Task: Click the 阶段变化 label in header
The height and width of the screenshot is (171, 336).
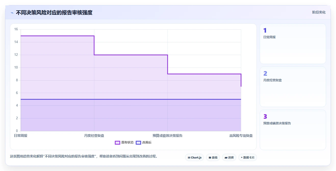Action: [x=319, y=12]
